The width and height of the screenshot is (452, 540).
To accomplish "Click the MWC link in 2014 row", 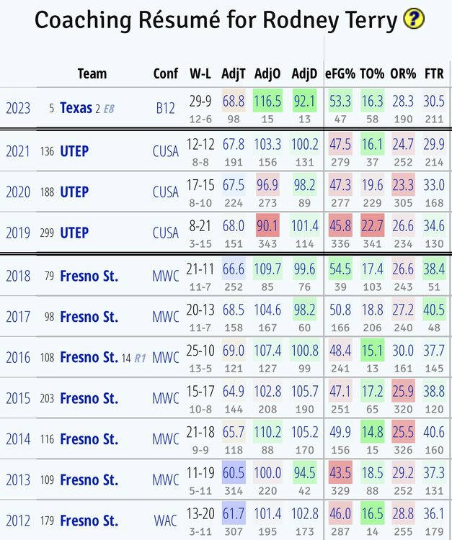I will 165,438.
